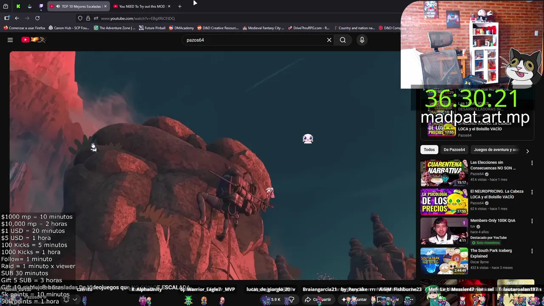Open site permissions icon in address bar

(x=96, y=18)
